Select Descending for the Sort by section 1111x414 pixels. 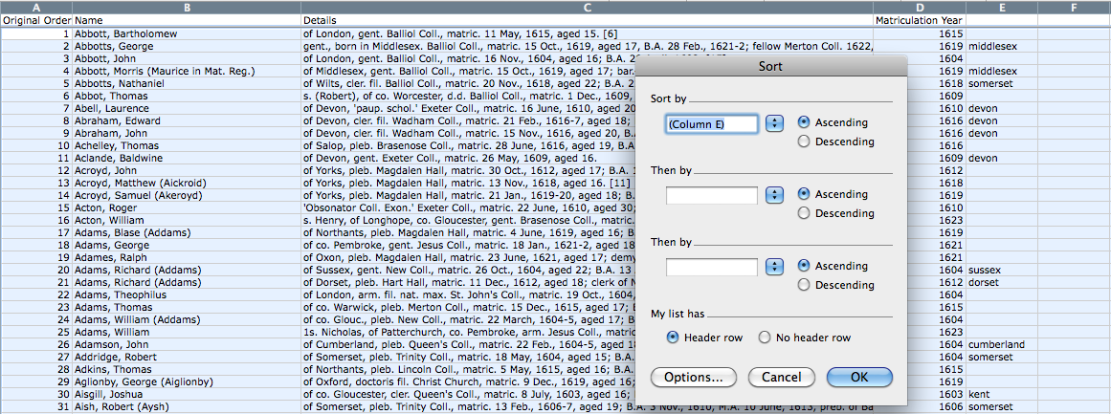pyautogui.click(x=805, y=142)
